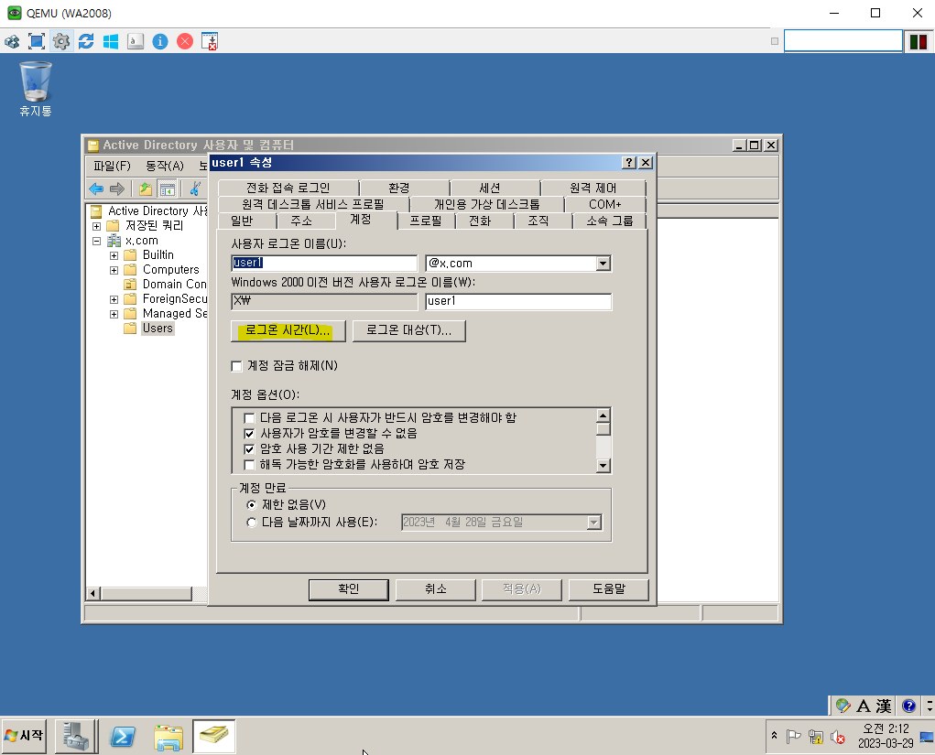
Task: Click the Active Directory taskbar button
Action: tap(214, 737)
